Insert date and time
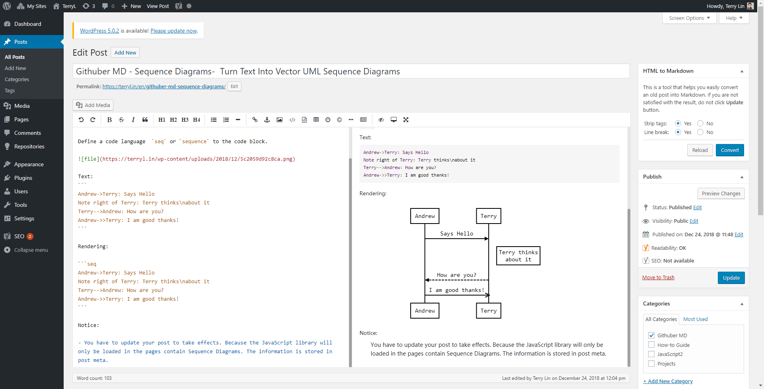Screen dimensions: 764x389 (328, 120)
